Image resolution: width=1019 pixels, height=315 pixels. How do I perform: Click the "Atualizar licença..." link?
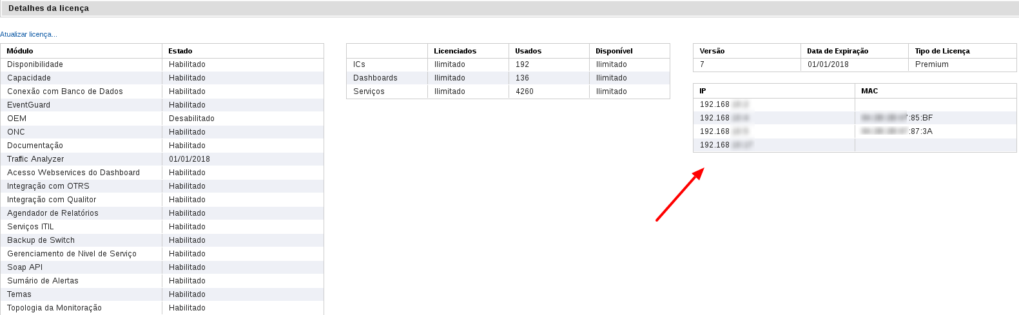(28, 34)
